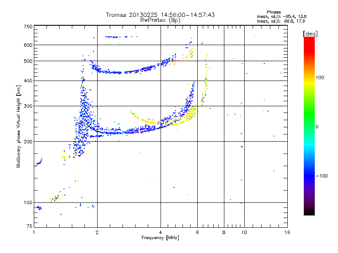
Task: Click the 600 height tick label
Action: coord(28,45)
